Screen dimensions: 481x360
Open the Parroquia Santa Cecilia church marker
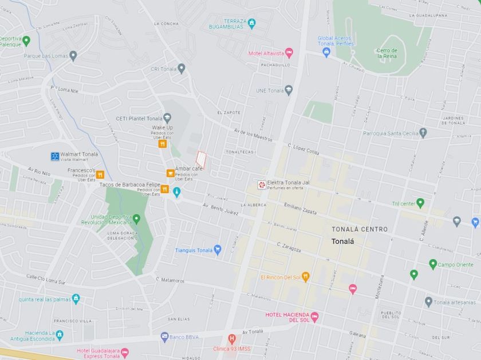pyautogui.click(x=423, y=133)
